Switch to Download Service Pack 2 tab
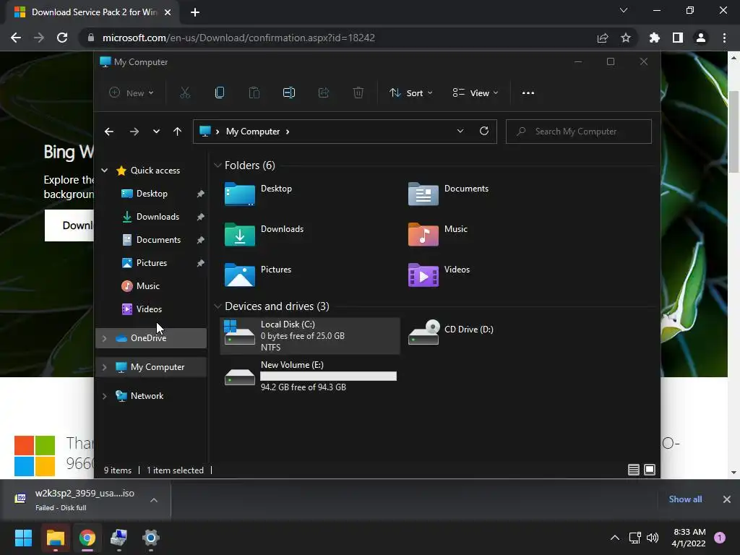Screen dimensions: 740x555 click(x=92, y=12)
